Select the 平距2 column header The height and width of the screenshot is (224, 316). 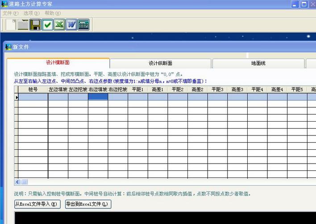(x=178, y=89)
